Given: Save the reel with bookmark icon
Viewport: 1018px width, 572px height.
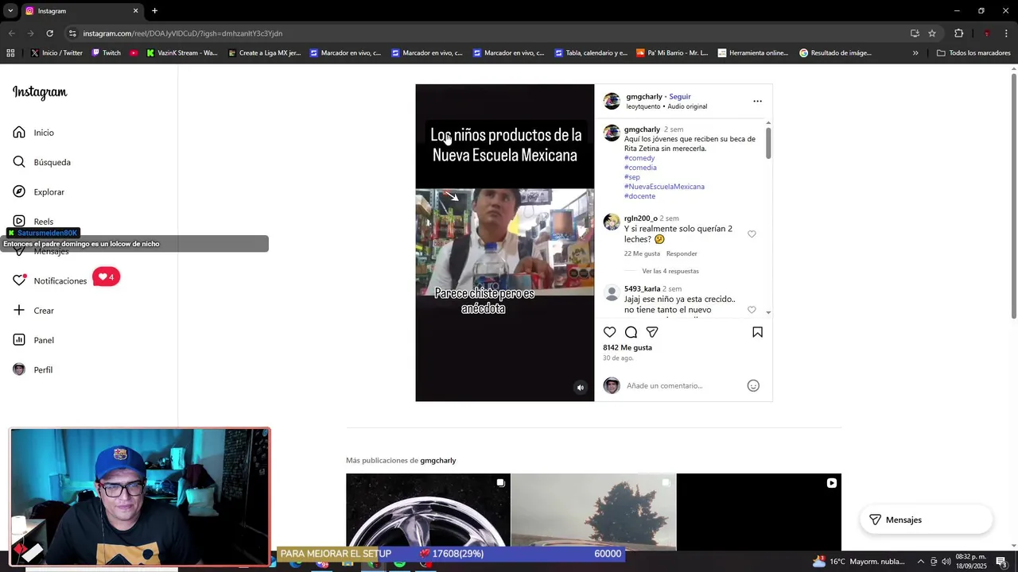Looking at the screenshot, I should [757, 332].
